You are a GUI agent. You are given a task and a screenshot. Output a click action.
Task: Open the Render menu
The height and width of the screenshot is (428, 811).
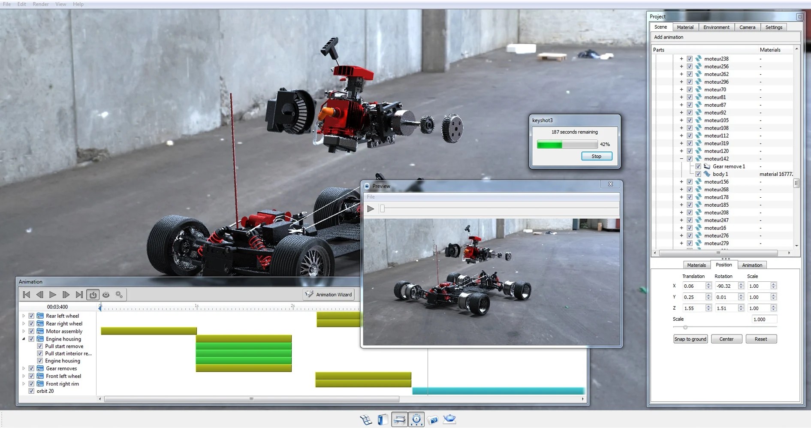click(41, 4)
